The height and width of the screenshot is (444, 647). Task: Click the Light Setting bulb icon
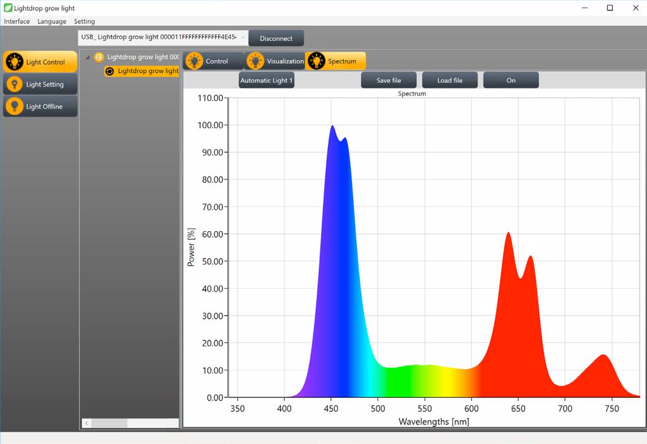point(15,84)
